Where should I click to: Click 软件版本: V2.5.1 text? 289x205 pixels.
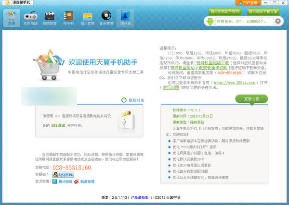coord(186,110)
